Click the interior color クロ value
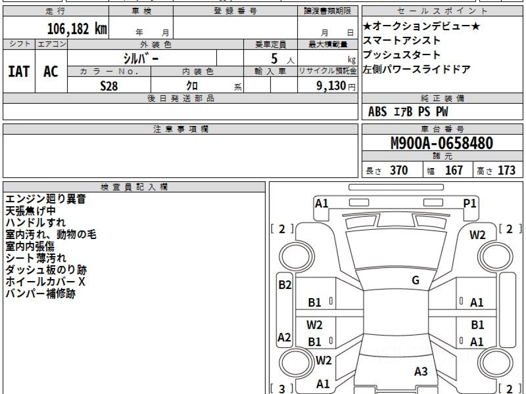The image size is (526, 394). (192, 86)
